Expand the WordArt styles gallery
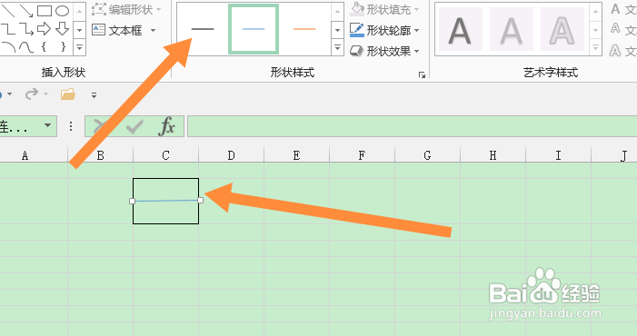 click(x=595, y=48)
